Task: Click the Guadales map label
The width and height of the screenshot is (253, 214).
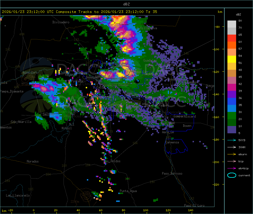Action: click(150, 60)
